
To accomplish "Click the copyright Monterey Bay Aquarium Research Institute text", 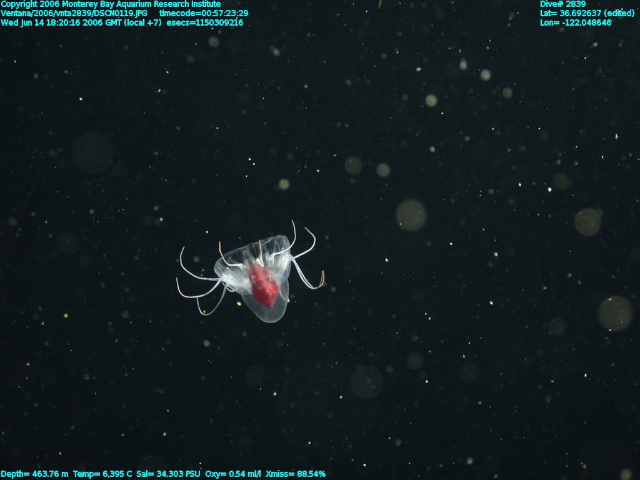I will point(111,4).
